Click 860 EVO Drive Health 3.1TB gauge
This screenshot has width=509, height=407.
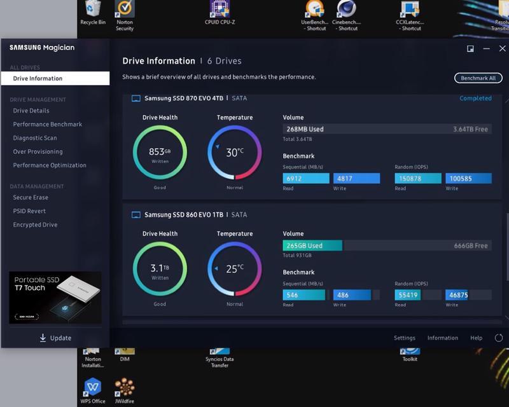(160, 269)
